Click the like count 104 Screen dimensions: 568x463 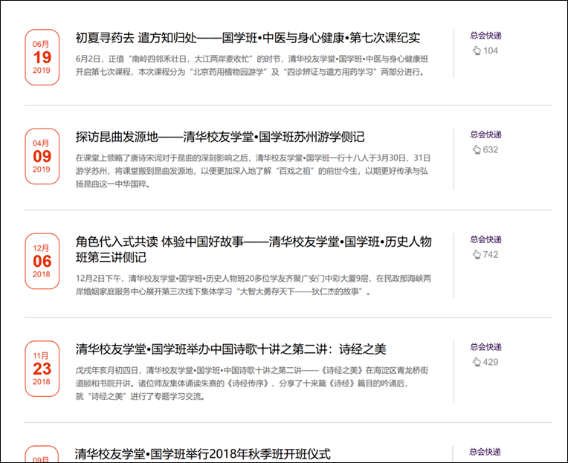[x=491, y=51]
